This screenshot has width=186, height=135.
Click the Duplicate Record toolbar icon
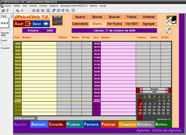38,11
